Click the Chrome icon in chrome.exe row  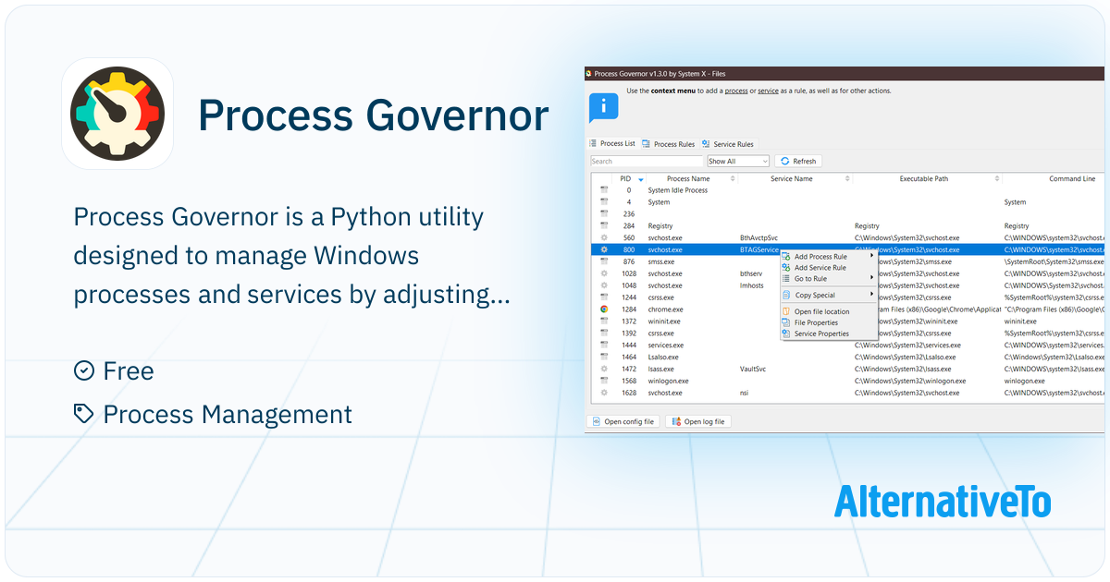tap(603, 309)
